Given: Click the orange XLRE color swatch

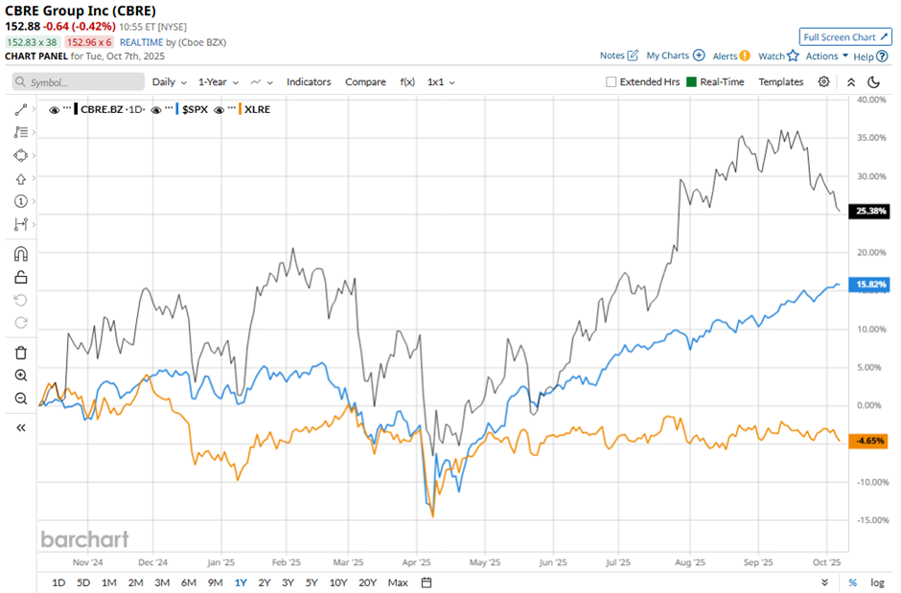Looking at the screenshot, I should pos(240,109).
